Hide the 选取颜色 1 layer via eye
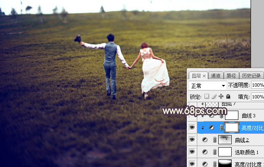The image size is (264, 167). [x=192, y=152]
